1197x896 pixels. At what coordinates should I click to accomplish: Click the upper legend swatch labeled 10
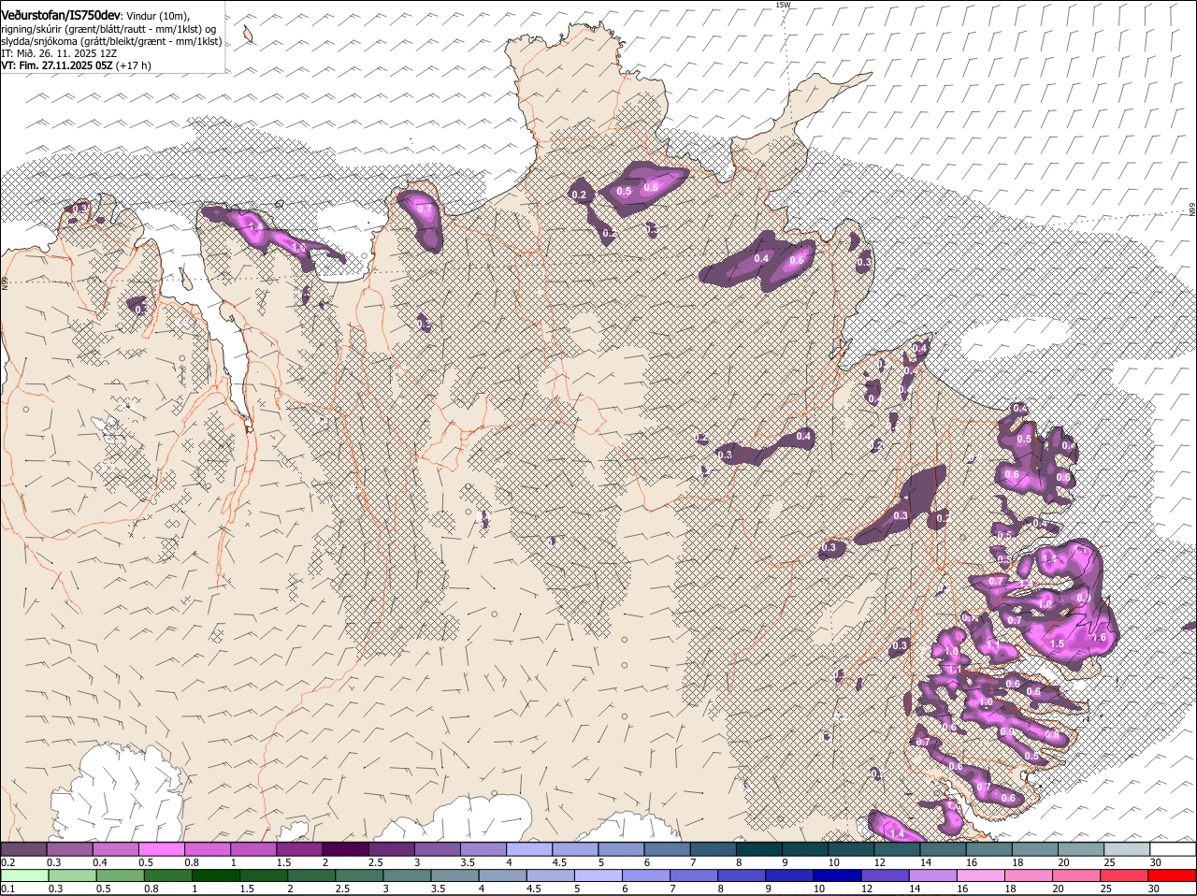pyautogui.click(x=850, y=848)
